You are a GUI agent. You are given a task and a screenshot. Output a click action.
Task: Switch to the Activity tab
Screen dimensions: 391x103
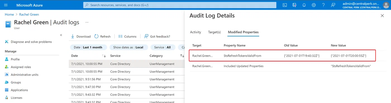coord(195,32)
